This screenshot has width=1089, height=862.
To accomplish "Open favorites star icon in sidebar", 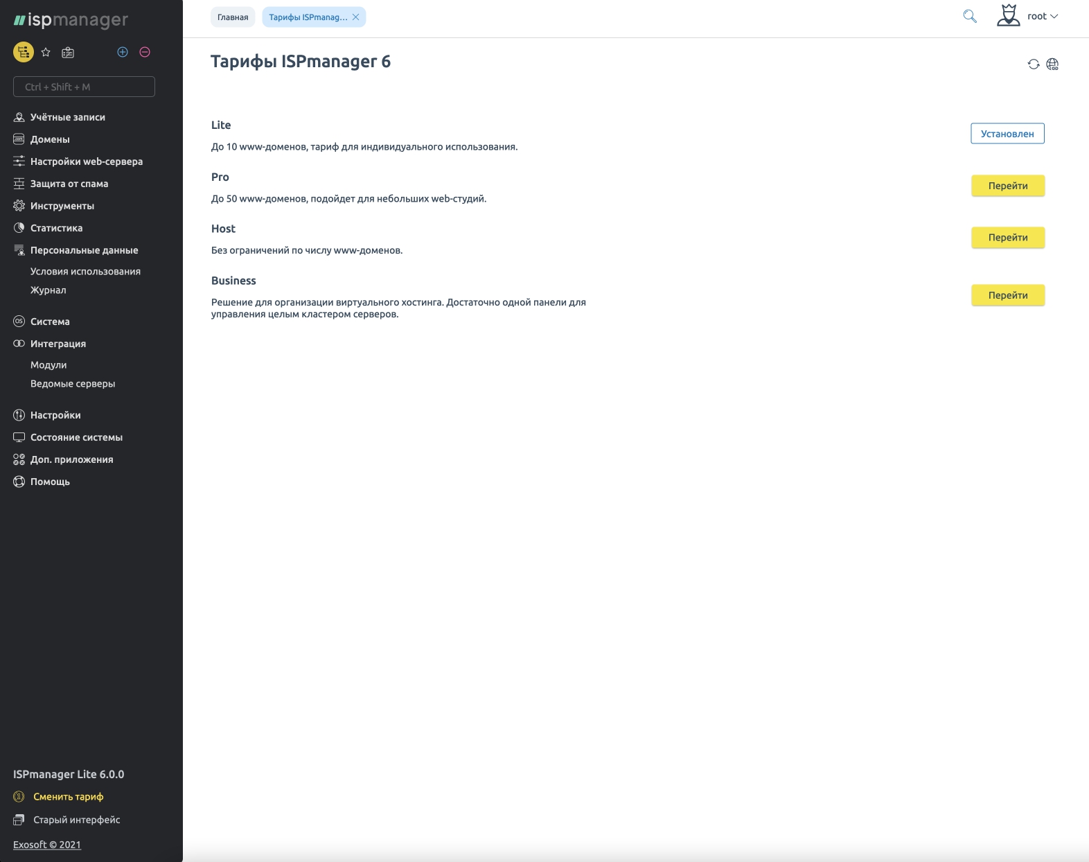I will click(46, 52).
